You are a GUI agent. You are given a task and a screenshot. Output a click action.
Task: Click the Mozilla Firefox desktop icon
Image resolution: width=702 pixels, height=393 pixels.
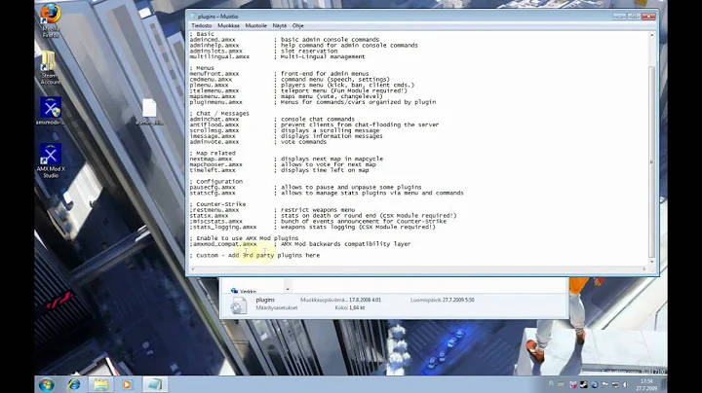[51, 20]
